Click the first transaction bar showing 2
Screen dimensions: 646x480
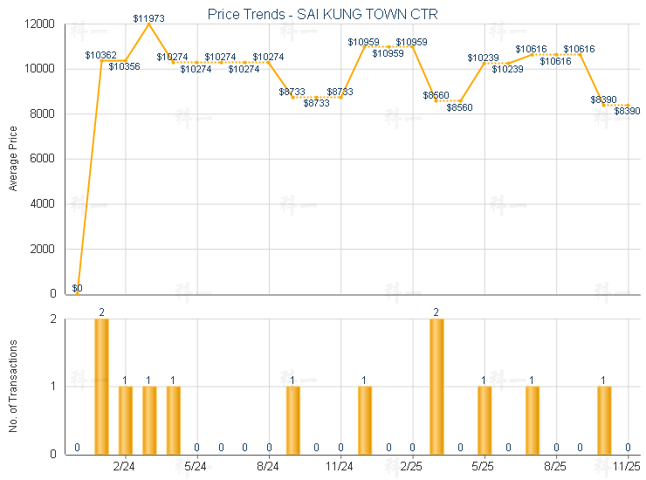101,386
